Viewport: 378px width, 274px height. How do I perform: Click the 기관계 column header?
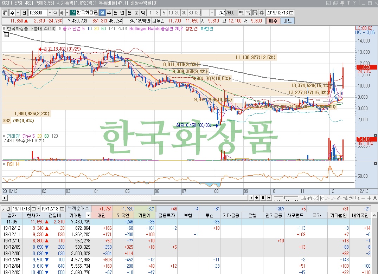(145, 215)
